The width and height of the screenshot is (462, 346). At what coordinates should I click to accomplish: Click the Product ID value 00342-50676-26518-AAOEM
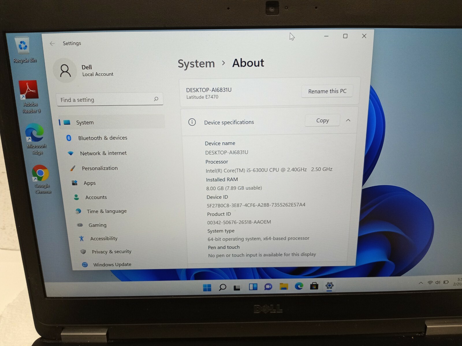click(x=239, y=222)
